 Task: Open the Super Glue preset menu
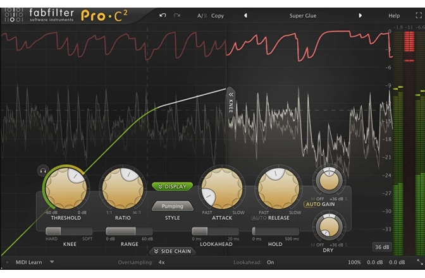303,16
